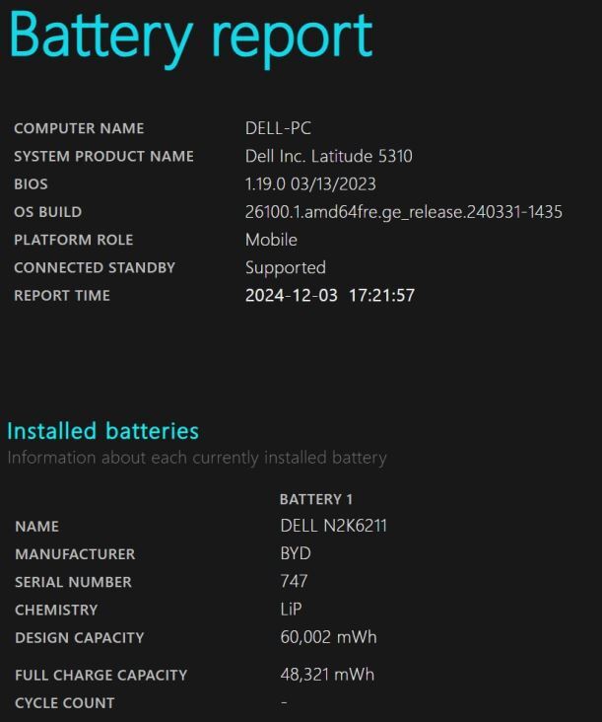Select the BATTERY 1 column header

pos(316,499)
